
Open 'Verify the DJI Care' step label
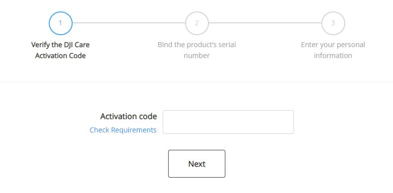60,45
